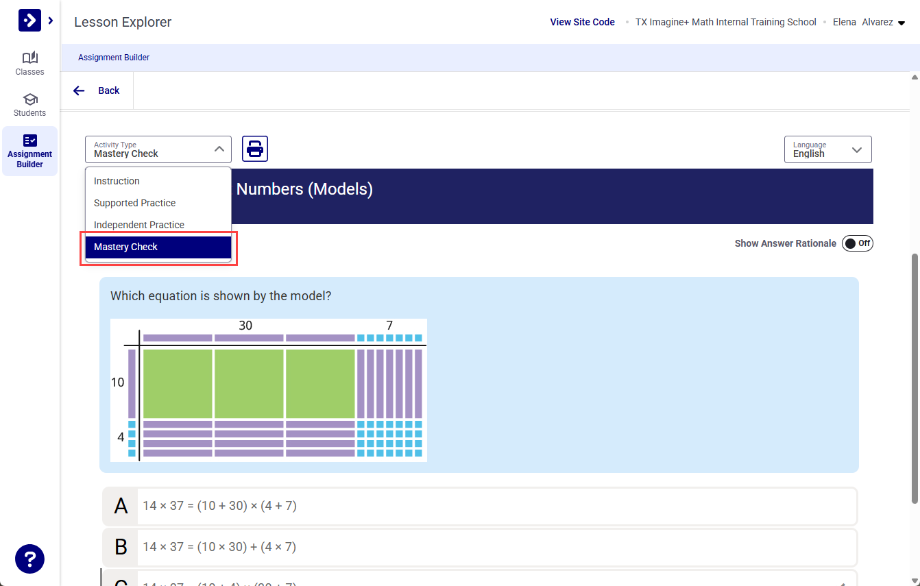Click the print icon next to Activity Type
Screen dimensions: 920x586
coord(254,149)
